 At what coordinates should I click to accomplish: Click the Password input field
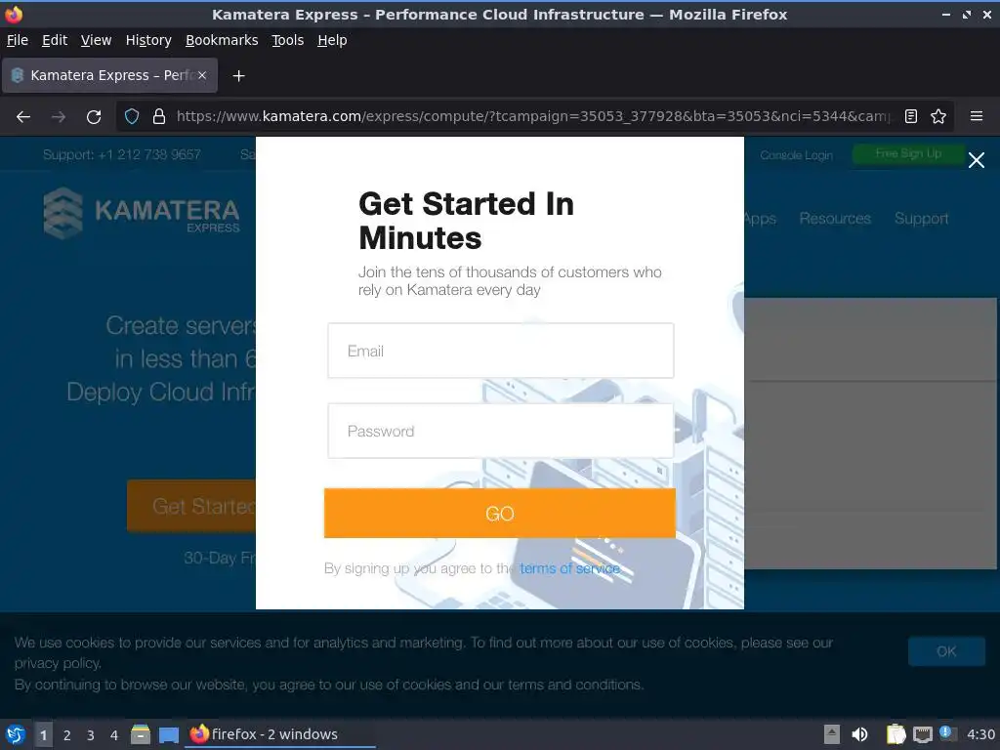coord(501,431)
